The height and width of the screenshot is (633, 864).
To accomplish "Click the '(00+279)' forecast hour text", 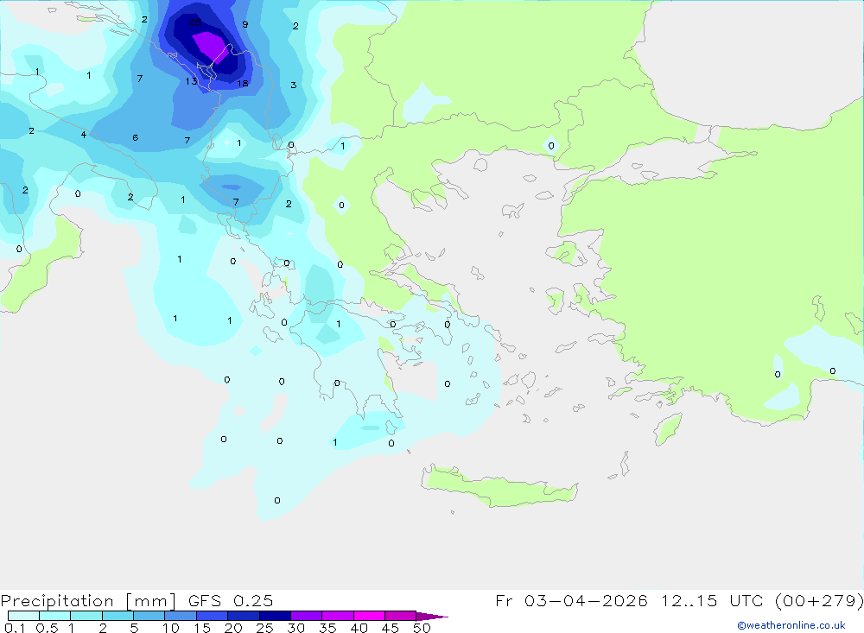I will coord(819,600).
